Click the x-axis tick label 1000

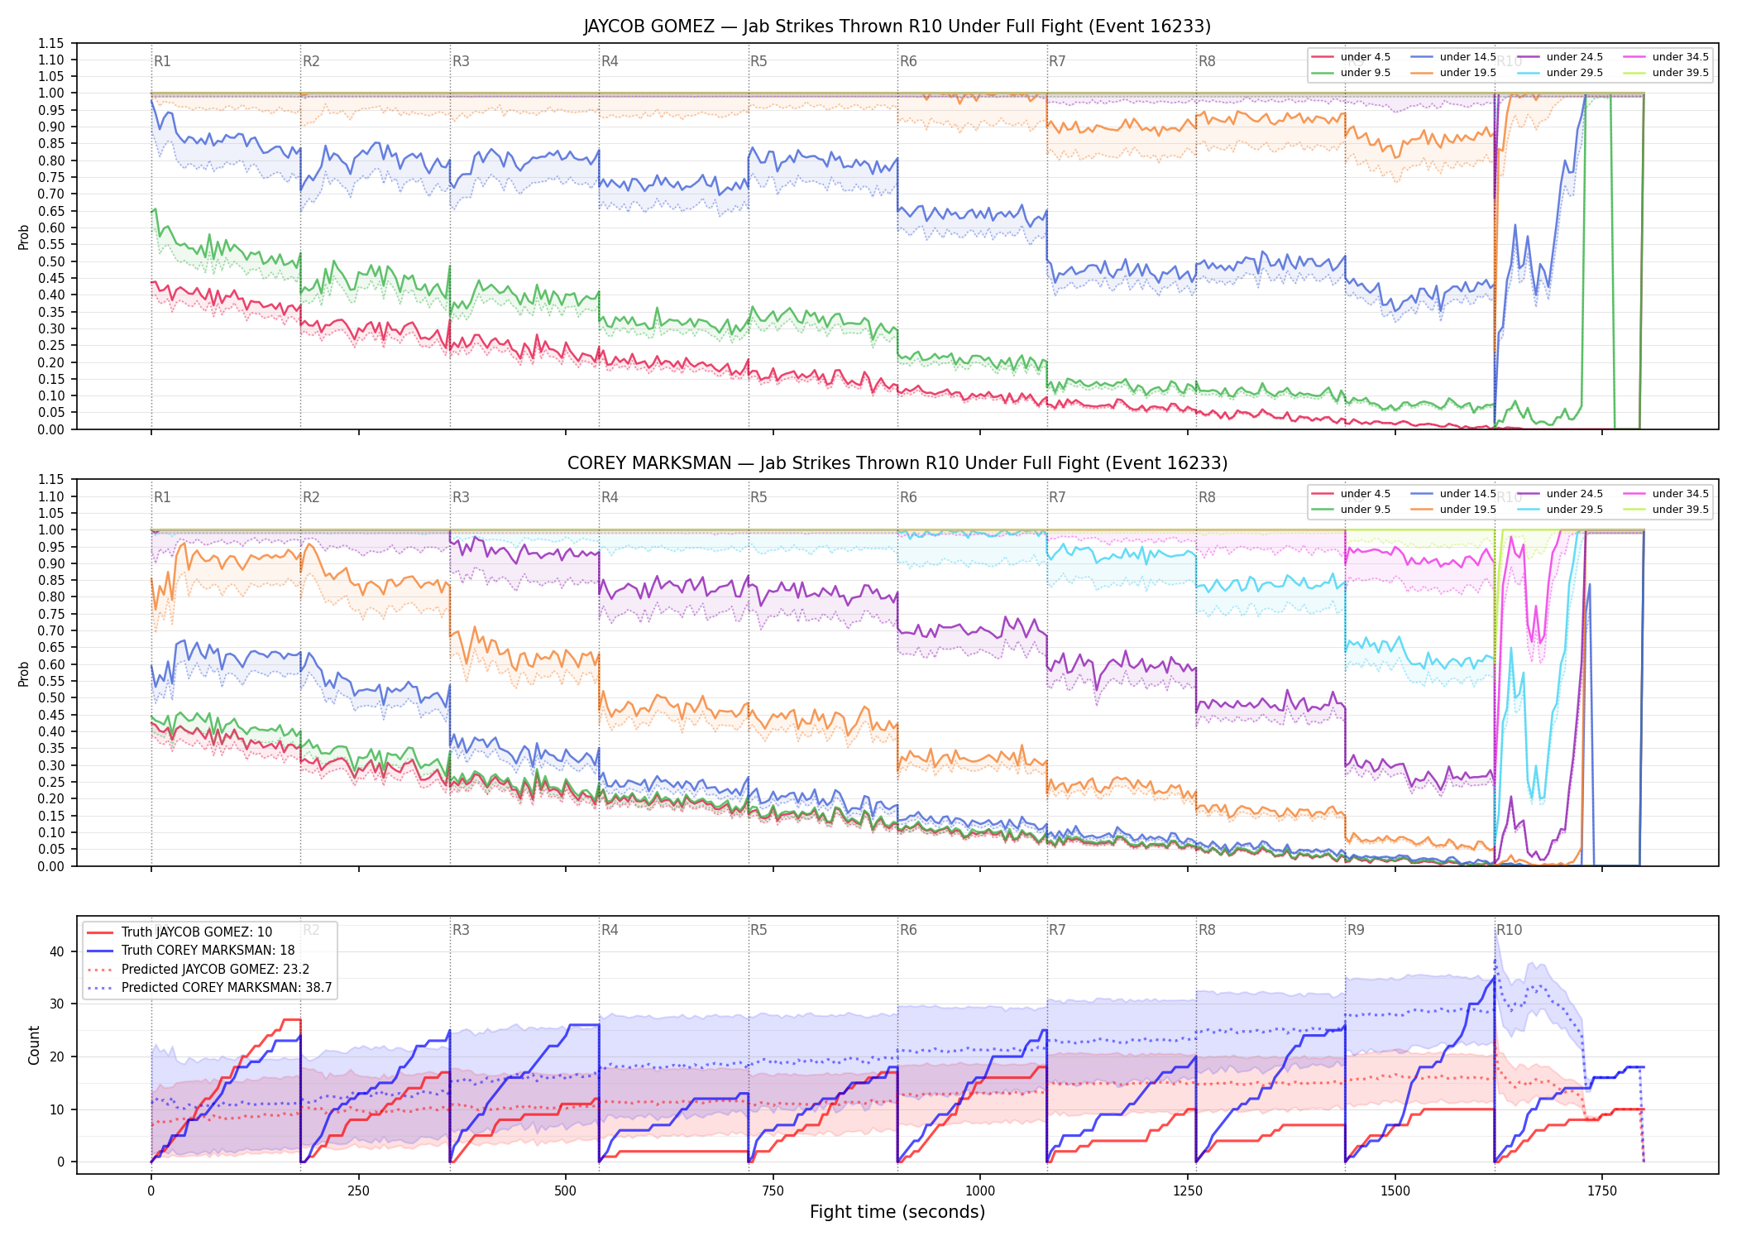980,1191
